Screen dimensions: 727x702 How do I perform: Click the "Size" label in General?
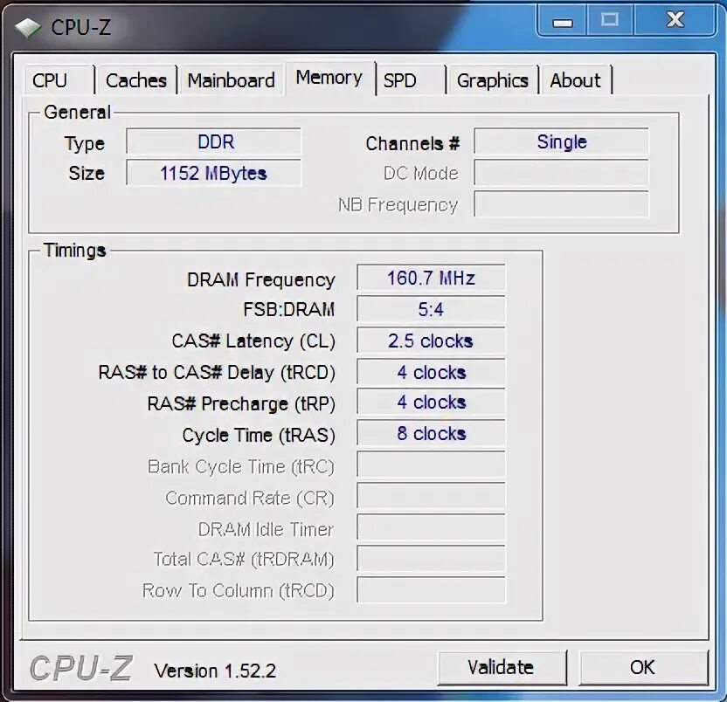[87, 173]
